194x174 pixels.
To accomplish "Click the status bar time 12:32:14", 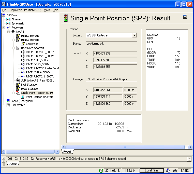I will [x=130, y=171].
